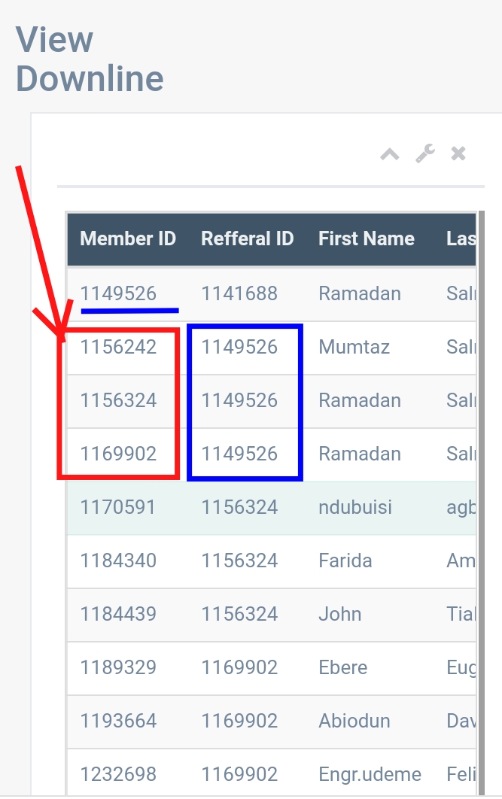Click Member ID 1193664 for Abiodun

(119, 721)
